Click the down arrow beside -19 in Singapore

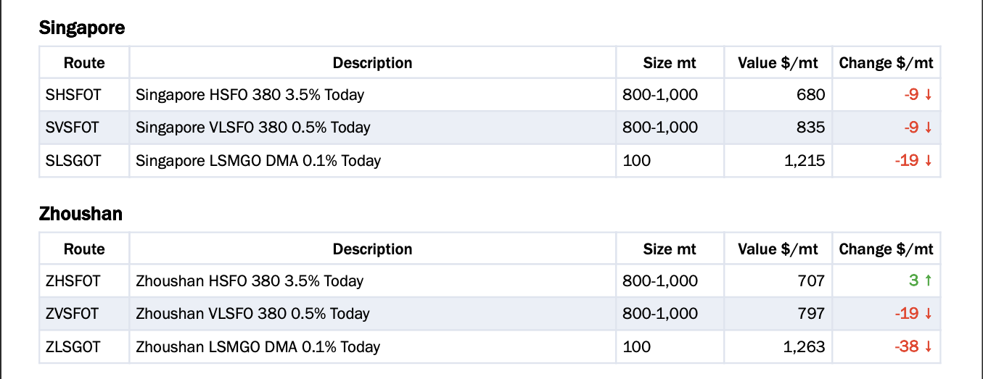click(x=928, y=161)
